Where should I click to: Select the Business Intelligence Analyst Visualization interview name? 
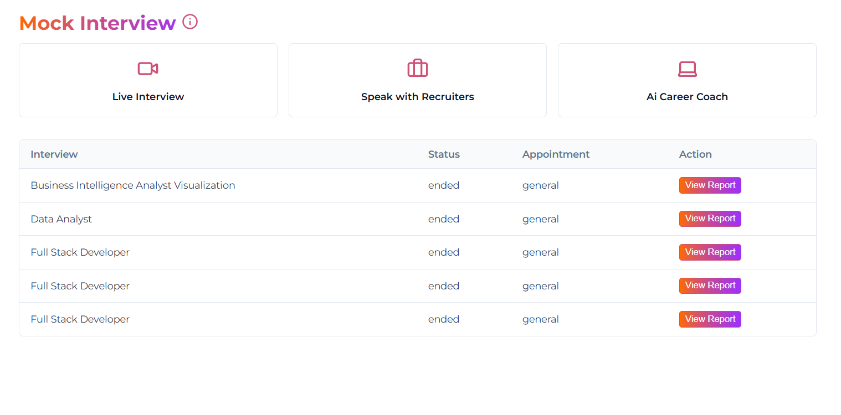(x=133, y=185)
